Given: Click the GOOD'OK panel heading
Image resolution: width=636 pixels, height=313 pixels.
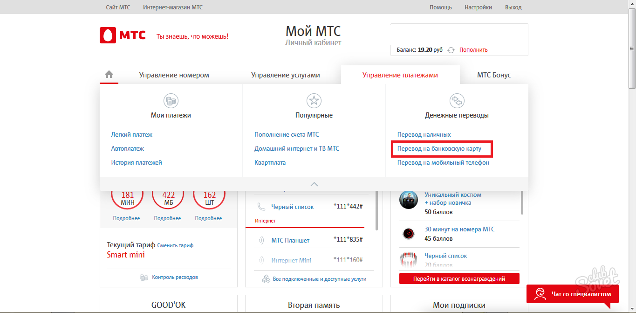Looking at the screenshot, I should point(168,305).
